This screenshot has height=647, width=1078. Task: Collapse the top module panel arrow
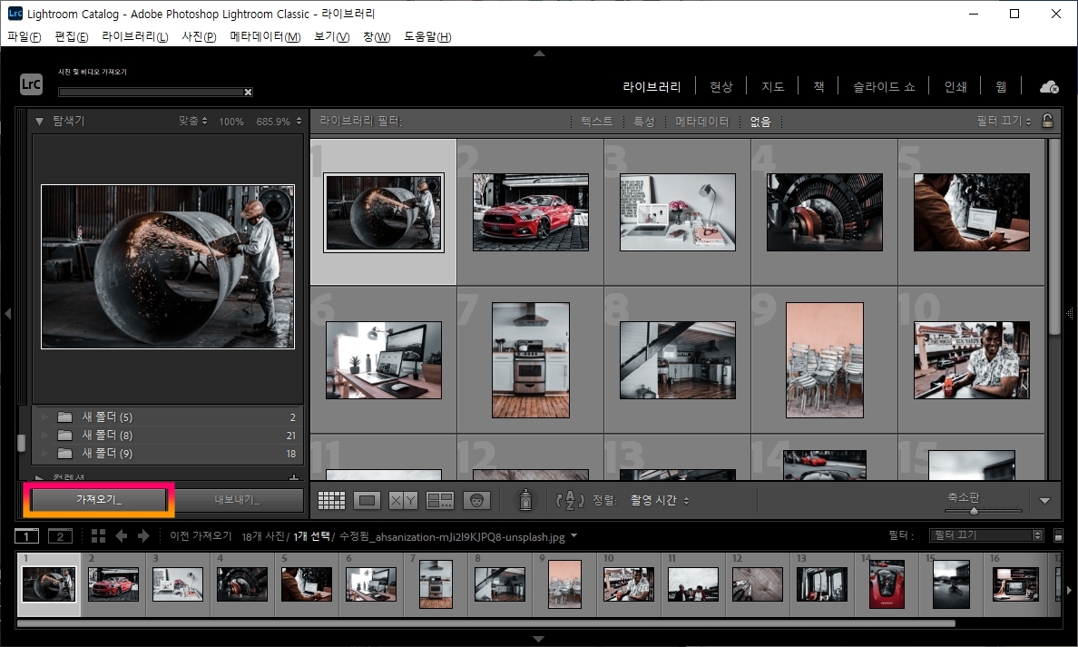540,53
